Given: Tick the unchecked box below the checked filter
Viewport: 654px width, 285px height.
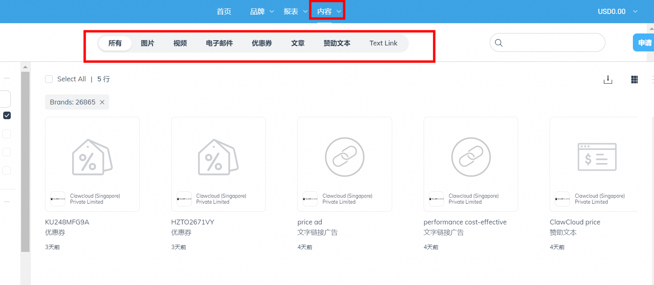Looking at the screenshot, I should coord(7,134).
